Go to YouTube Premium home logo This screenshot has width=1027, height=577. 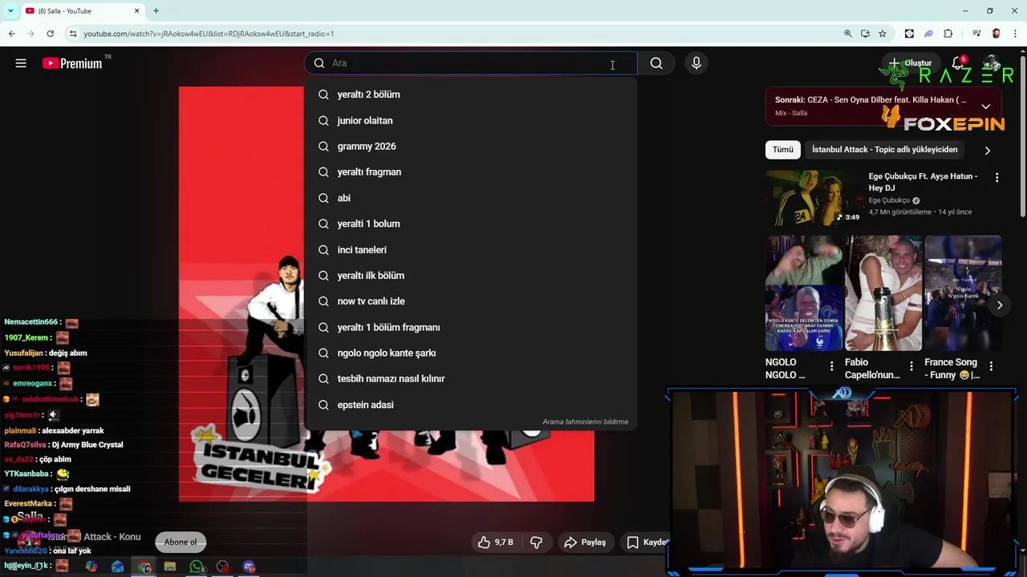(73, 63)
